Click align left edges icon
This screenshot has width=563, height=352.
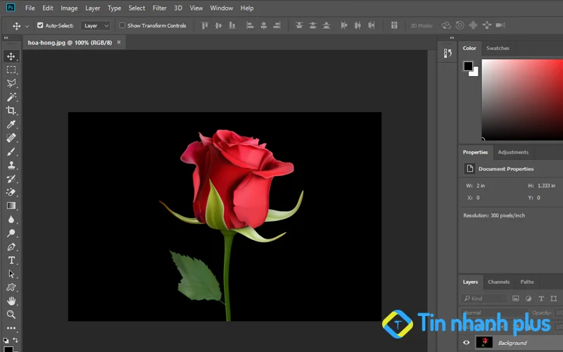(250, 25)
